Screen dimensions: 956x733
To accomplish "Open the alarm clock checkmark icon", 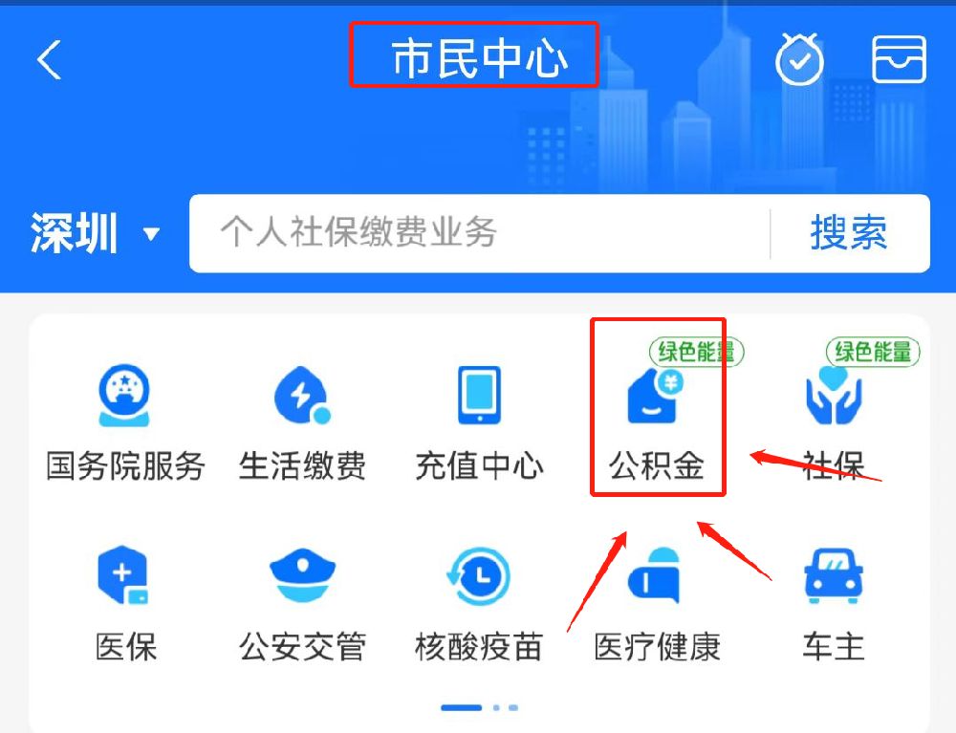I will [x=799, y=59].
